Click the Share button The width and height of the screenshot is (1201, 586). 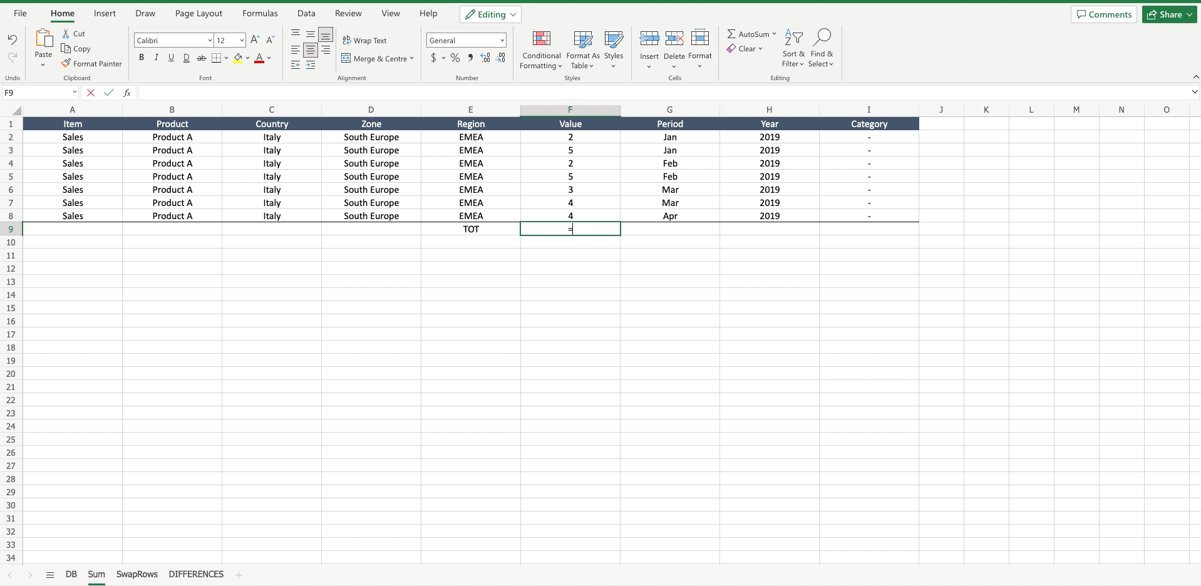point(1168,14)
